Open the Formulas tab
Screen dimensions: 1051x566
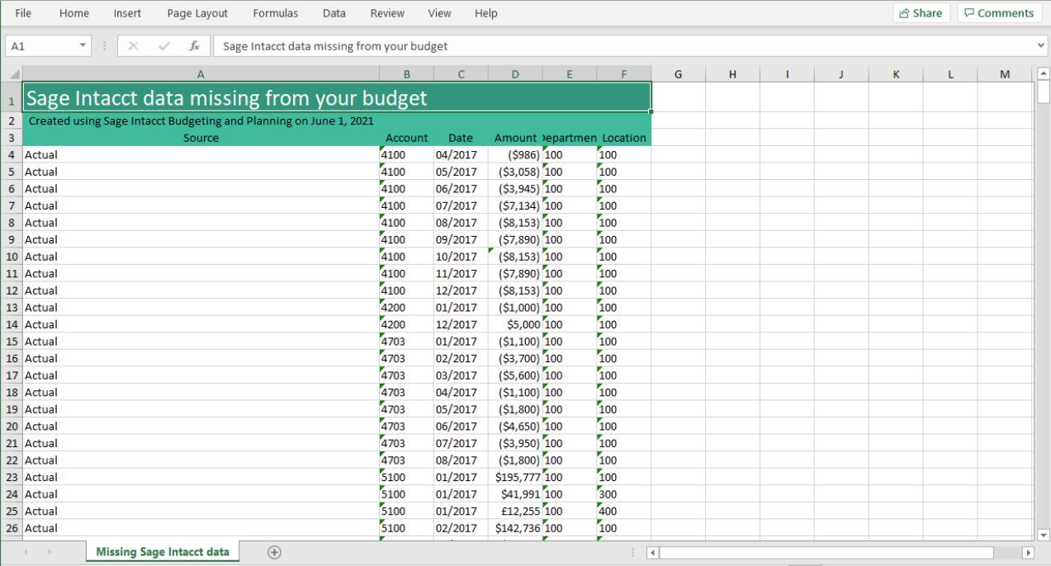(x=276, y=13)
